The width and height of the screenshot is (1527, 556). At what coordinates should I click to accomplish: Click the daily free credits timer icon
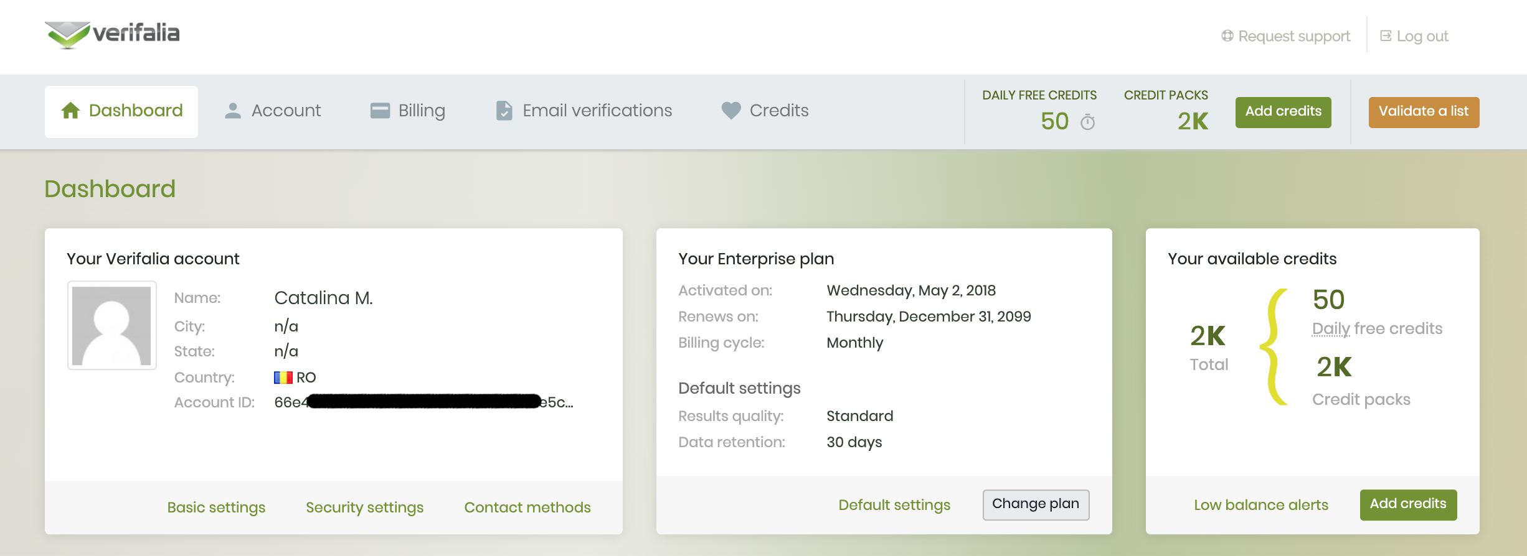click(1087, 122)
